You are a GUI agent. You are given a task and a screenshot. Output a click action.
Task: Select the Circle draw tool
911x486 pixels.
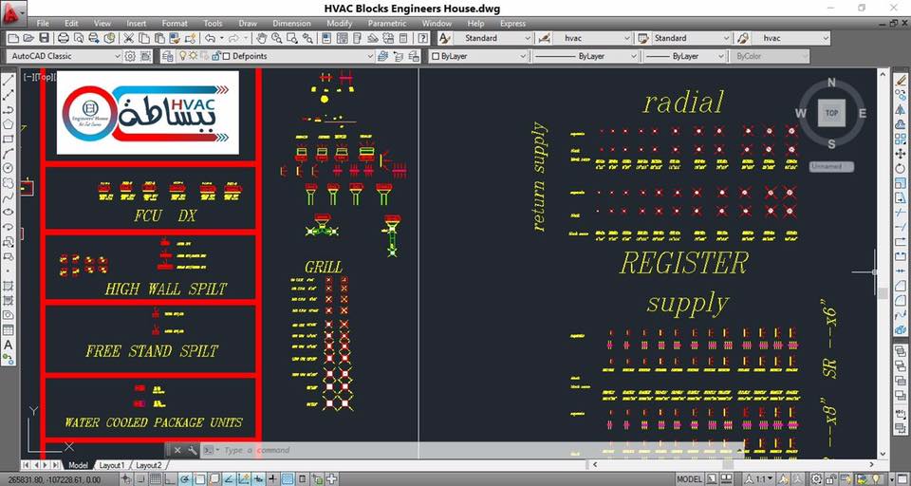click(x=9, y=168)
